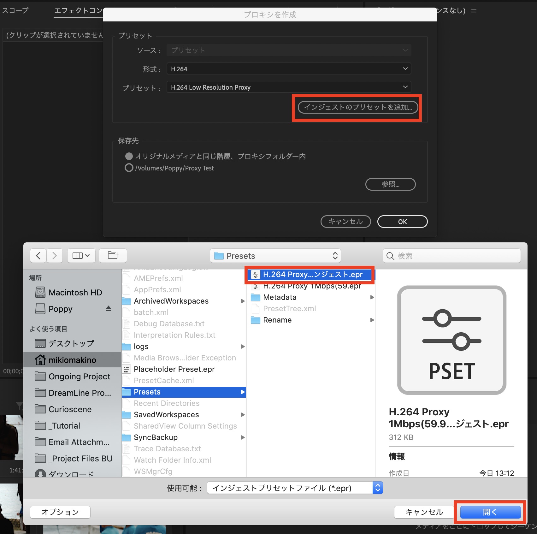Screen dimensions: 537x534
Task: Open the H.264 Low Resolution Proxy preset dropdown
Action: pyautogui.click(x=289, y=87)
